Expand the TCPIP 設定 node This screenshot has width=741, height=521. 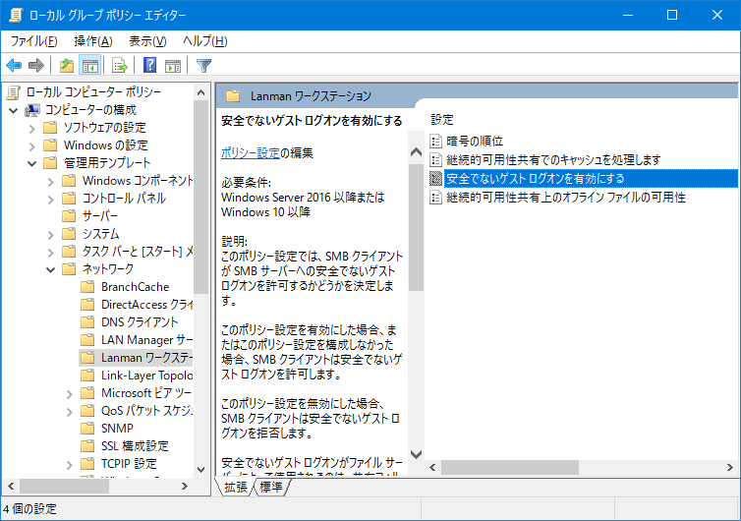(70, 465)
